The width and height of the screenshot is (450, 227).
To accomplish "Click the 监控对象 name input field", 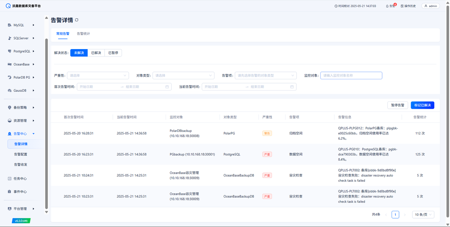I will (x=351, y=75).
